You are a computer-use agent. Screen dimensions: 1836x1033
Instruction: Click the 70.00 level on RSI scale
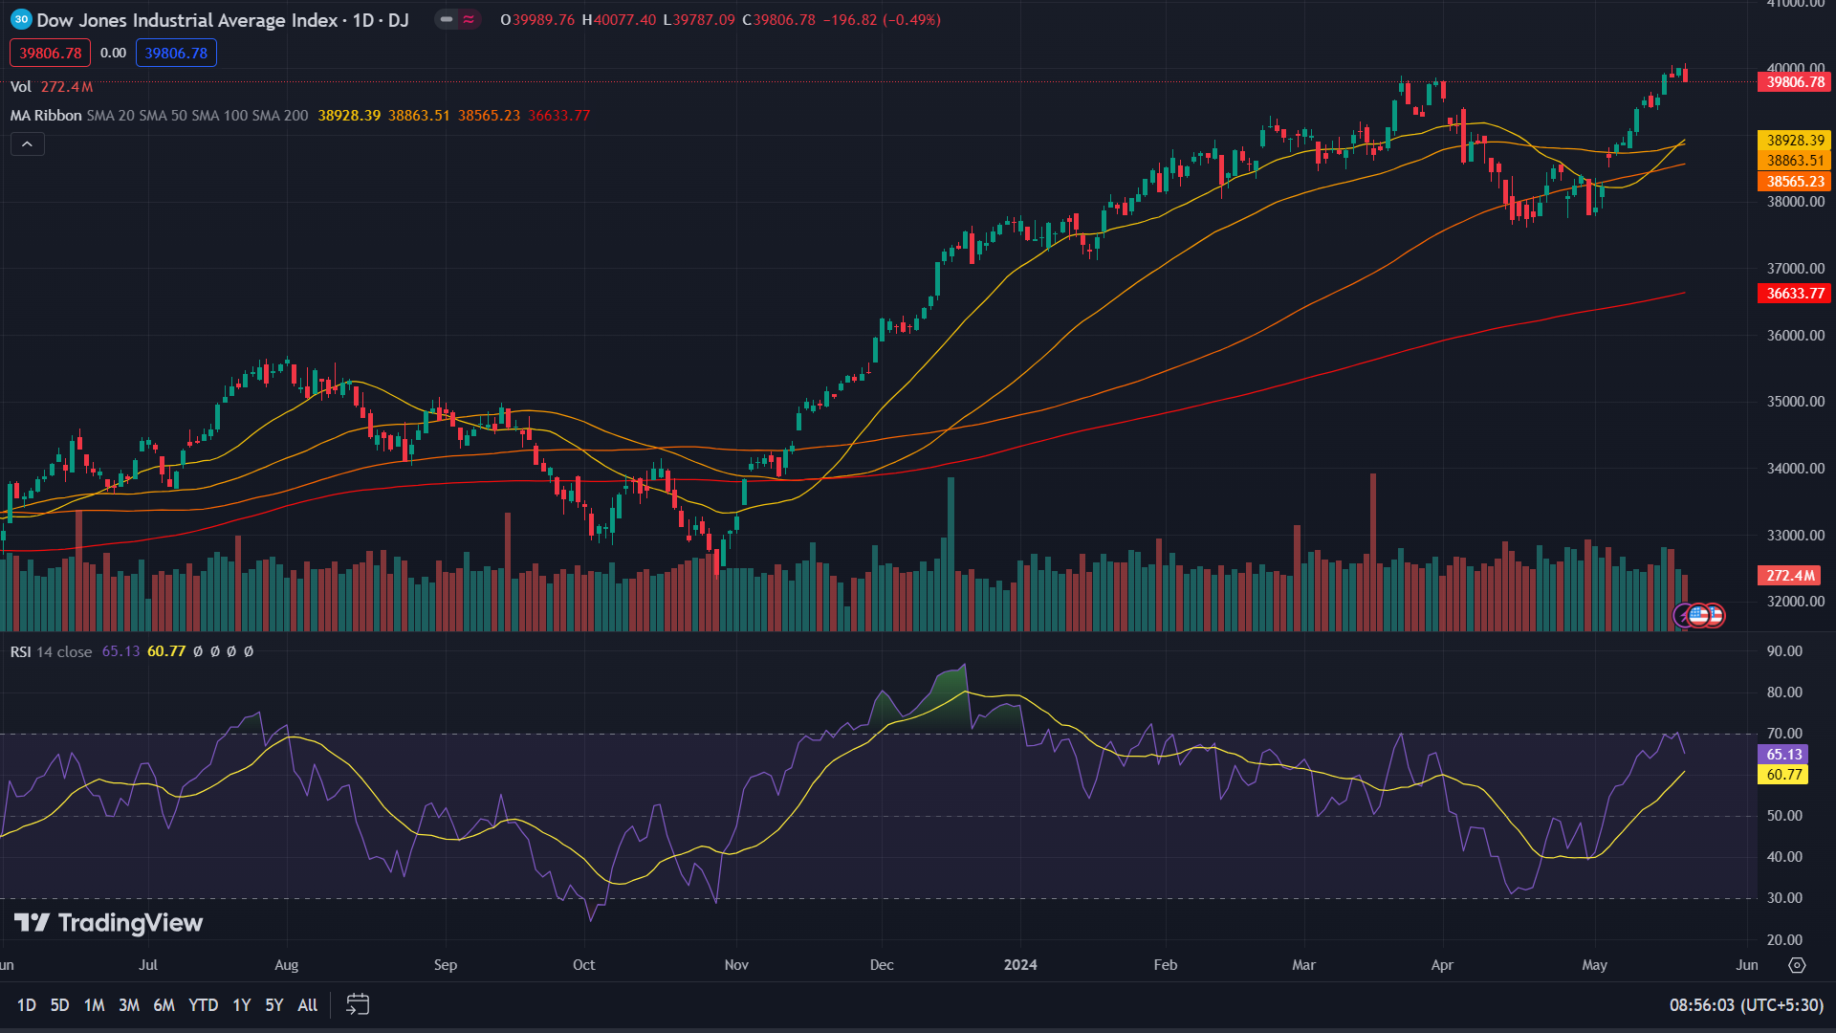[1784, 734]
